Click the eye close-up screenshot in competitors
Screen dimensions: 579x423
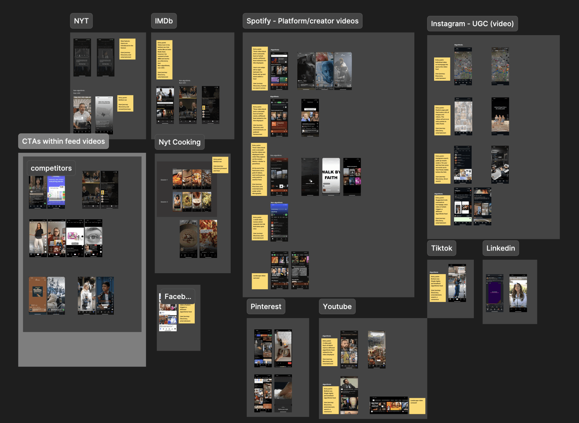click(x=93, y=238)
